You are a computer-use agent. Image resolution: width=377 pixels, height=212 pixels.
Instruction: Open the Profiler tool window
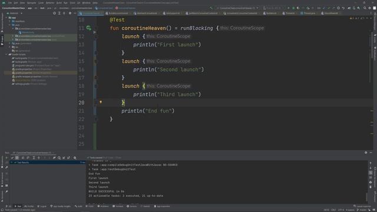[x=29, y=206]
